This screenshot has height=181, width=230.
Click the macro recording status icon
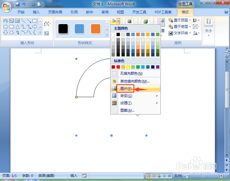click(84, 175)
